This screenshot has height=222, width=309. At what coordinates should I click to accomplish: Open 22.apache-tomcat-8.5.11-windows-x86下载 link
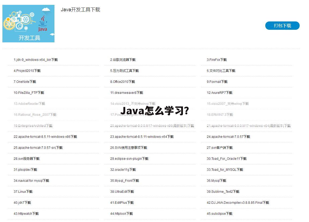click(x=45, y=137)
